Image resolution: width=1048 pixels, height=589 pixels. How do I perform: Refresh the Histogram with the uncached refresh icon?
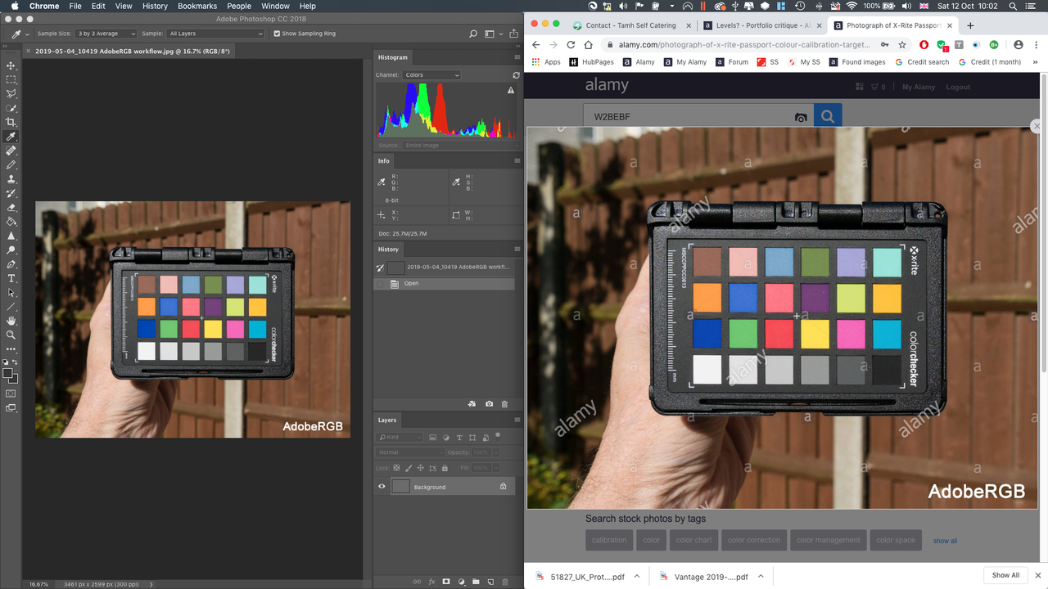tap(516, 74)
